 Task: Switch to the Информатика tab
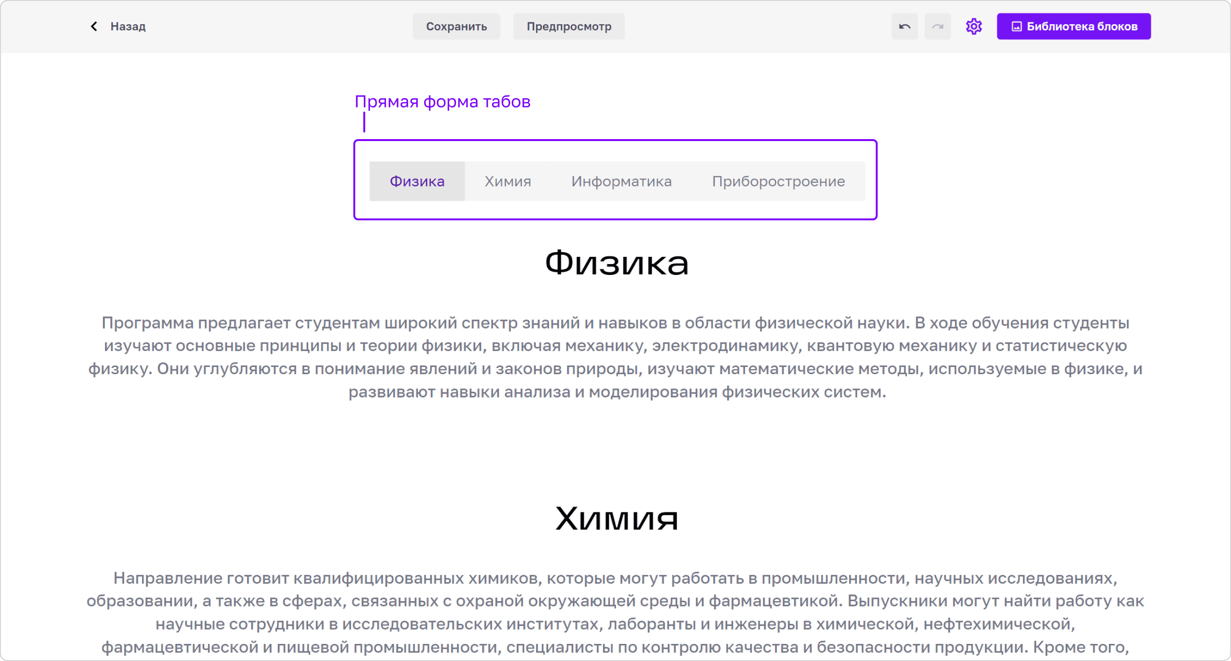[621, 181]
